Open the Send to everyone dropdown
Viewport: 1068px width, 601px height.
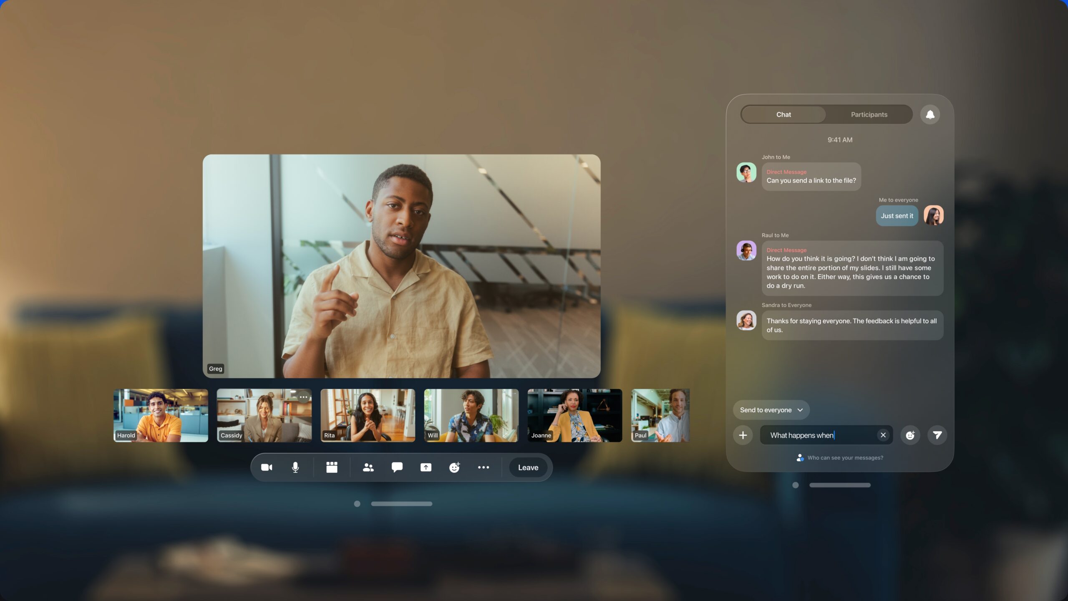(771, 409)
